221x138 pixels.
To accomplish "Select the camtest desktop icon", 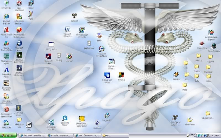I will click(74, 16).
